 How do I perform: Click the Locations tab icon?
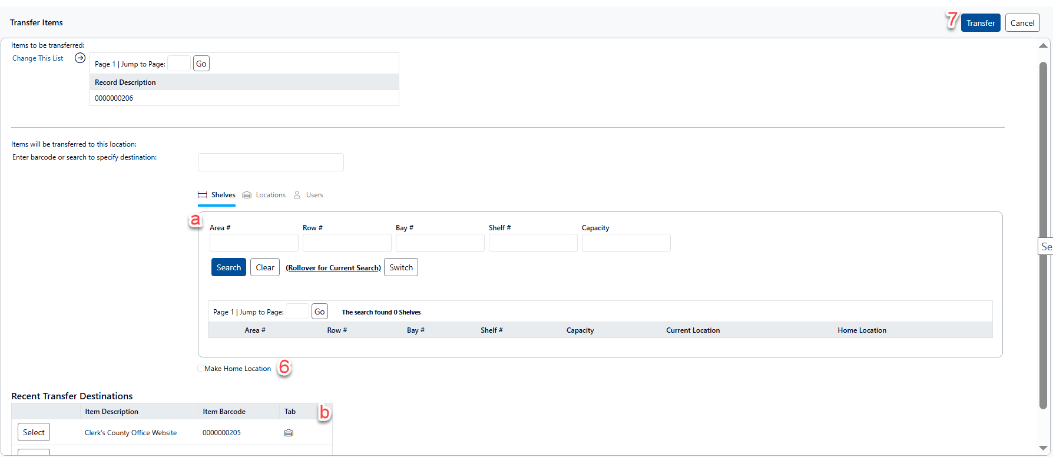coord(247,195)
